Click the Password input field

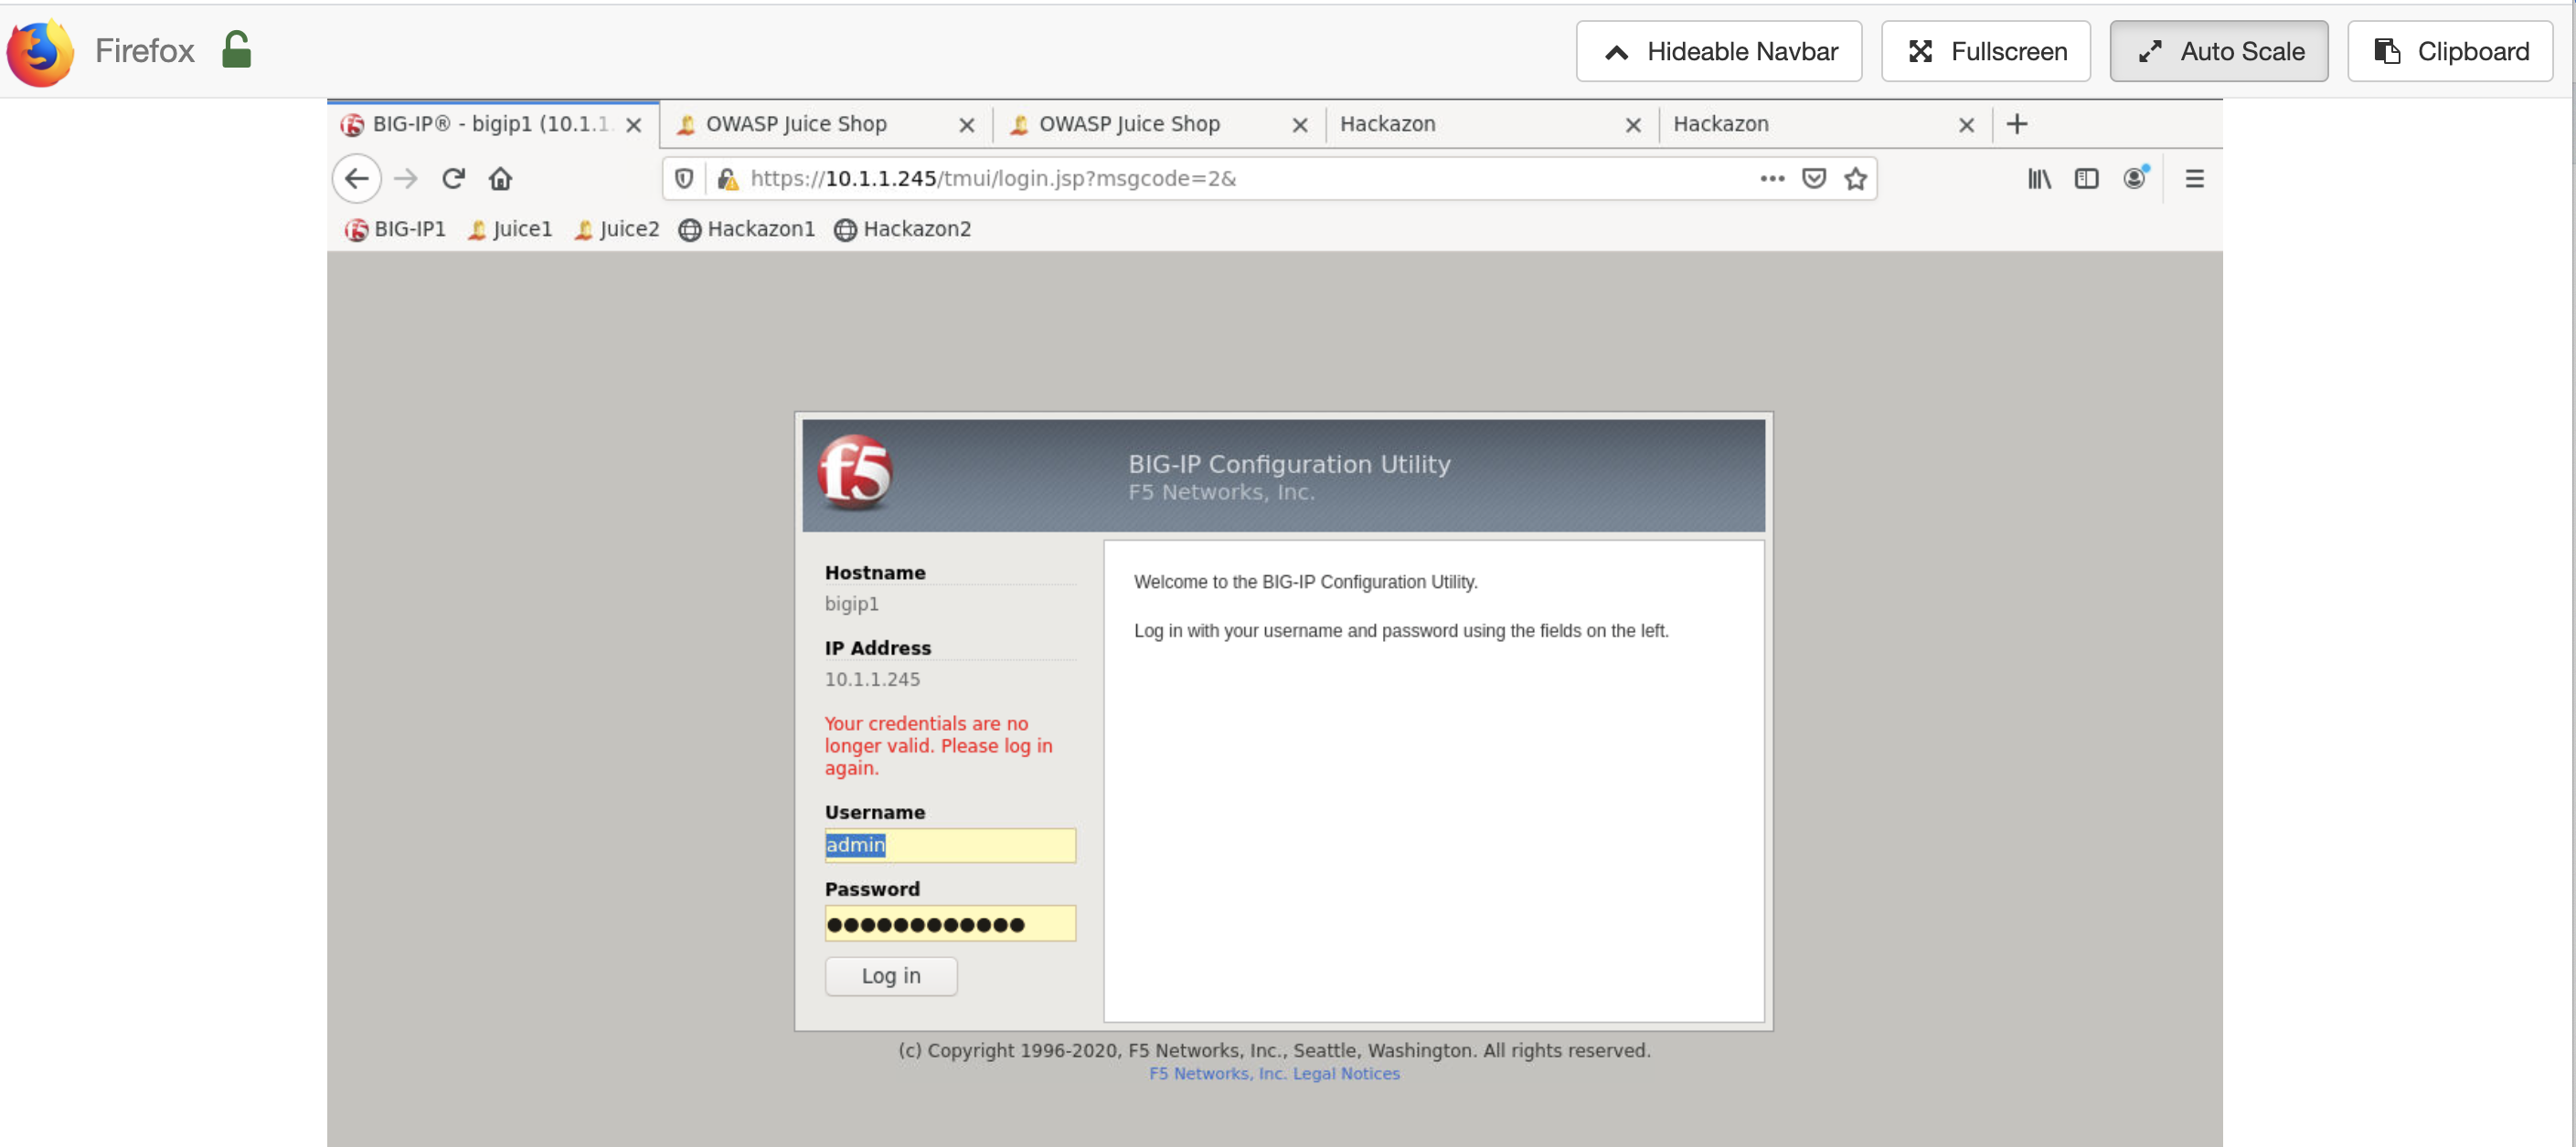tap(949, 923)
